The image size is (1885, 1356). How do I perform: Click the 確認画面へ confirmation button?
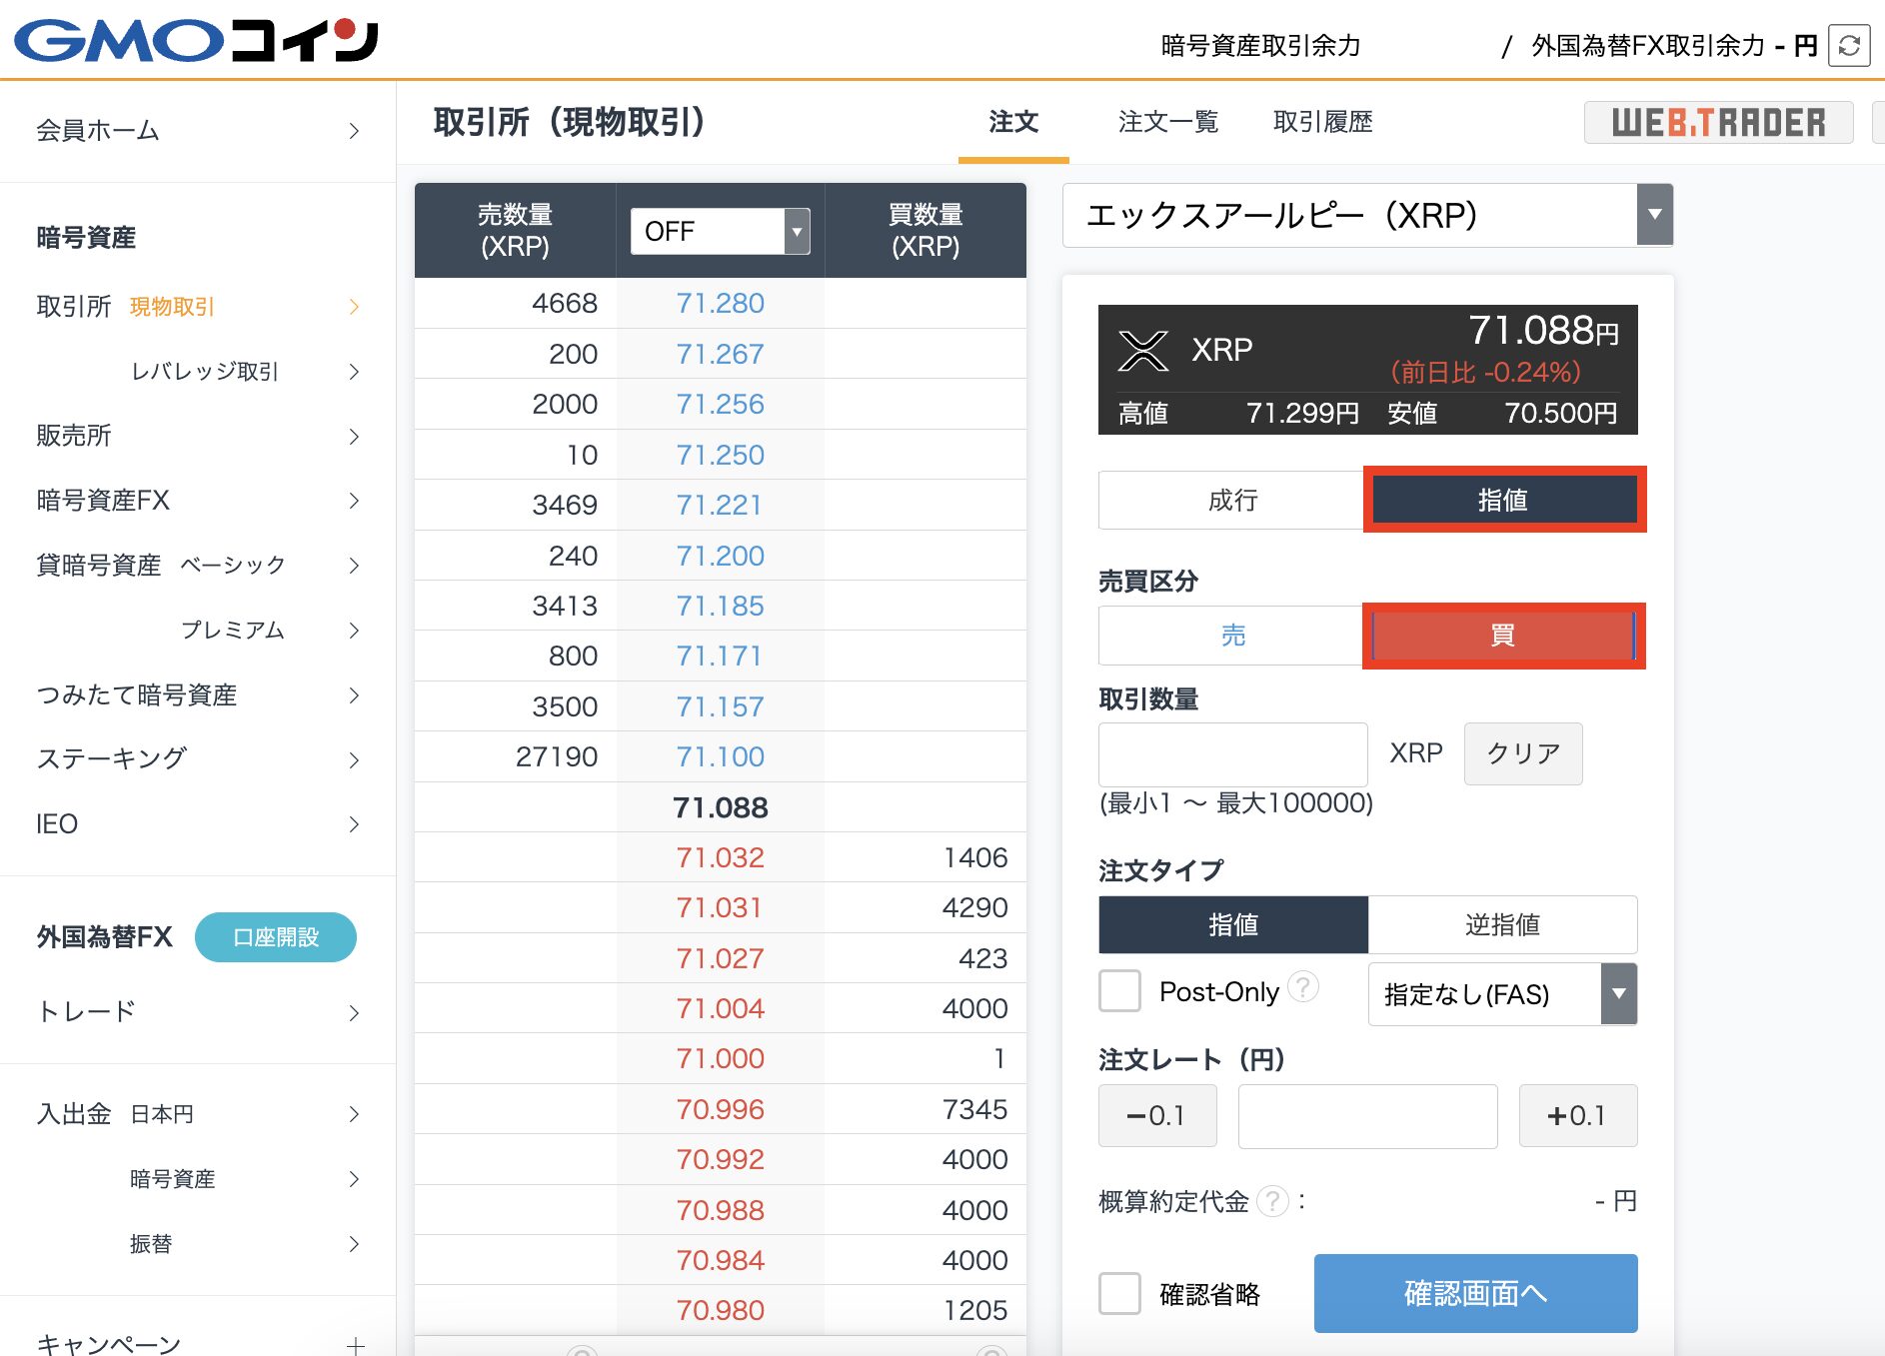pyautogui.click(x=1475, y=1293)
